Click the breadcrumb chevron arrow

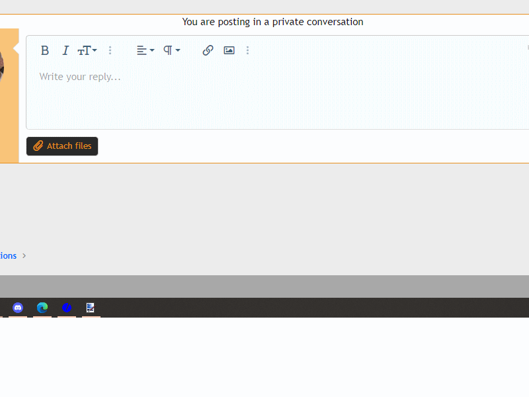(x=24, y=255)
